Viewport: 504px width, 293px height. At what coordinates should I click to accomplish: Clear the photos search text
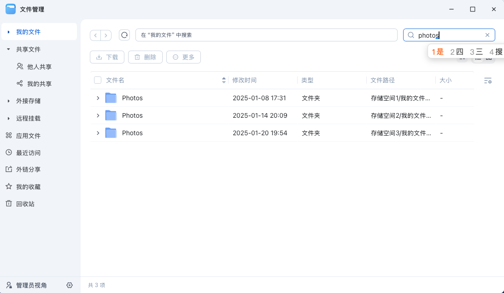487,35
